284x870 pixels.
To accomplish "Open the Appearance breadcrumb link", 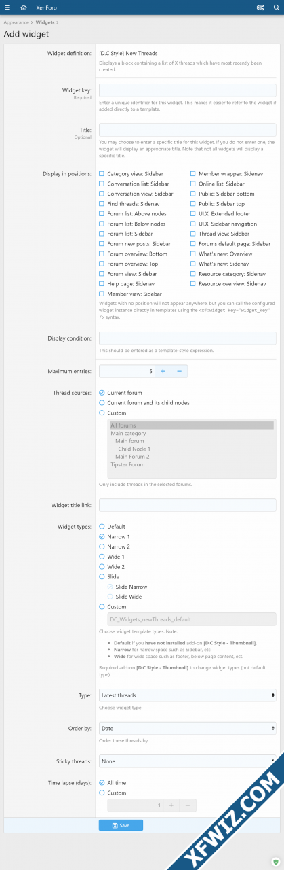I will [x=16, y=22].
